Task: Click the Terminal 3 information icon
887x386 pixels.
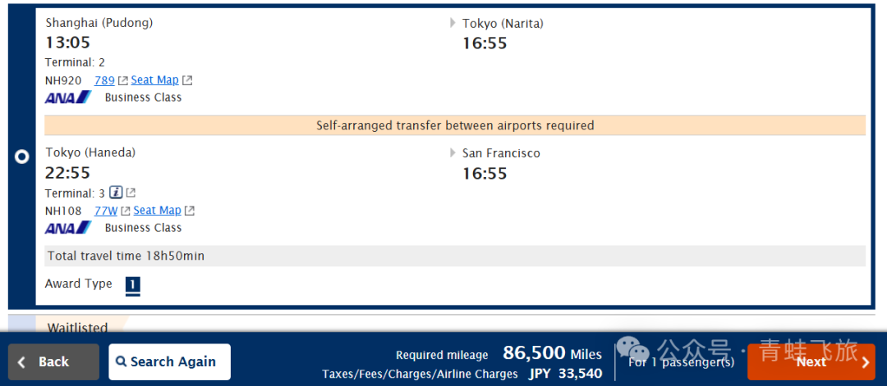Action: coord(116,193)
